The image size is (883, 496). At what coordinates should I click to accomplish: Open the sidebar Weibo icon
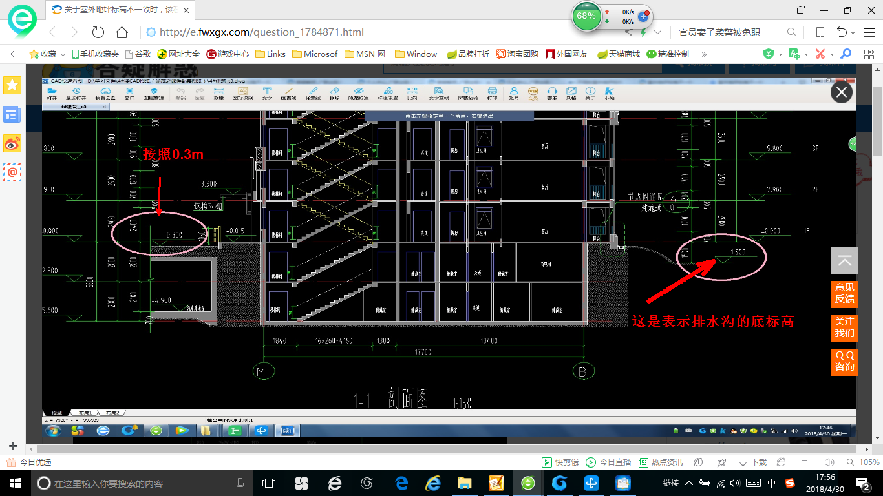click(12, 144)
